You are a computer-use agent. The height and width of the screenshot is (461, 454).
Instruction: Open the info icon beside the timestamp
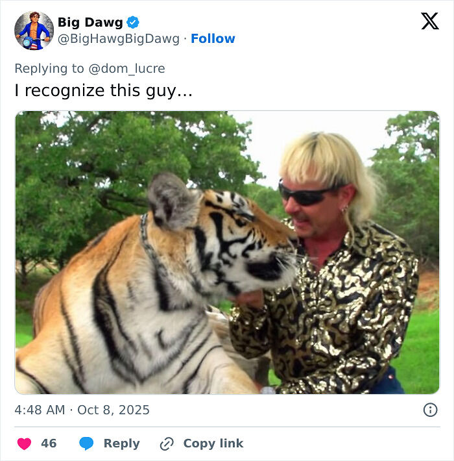pyautogui.click(x=430, y=410)
